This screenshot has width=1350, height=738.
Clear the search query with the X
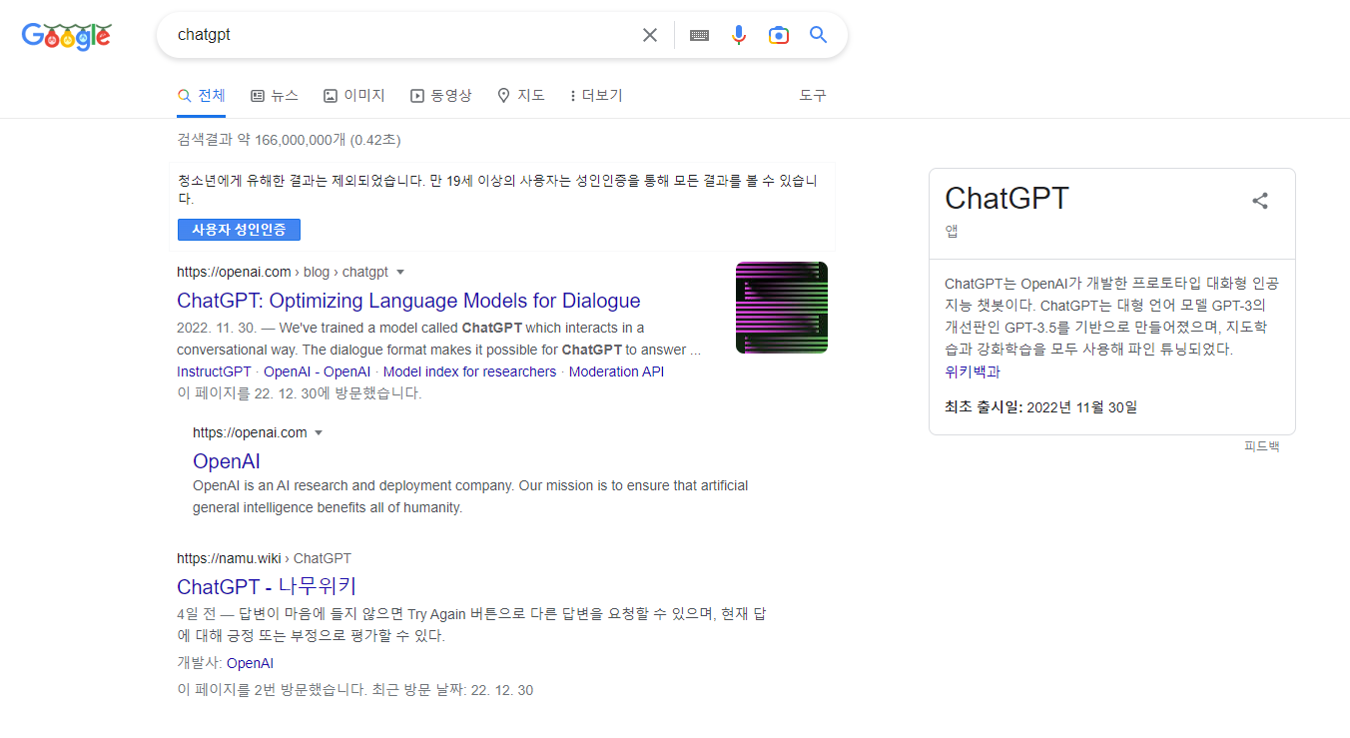pyautogui.click(x=649, y=35)
